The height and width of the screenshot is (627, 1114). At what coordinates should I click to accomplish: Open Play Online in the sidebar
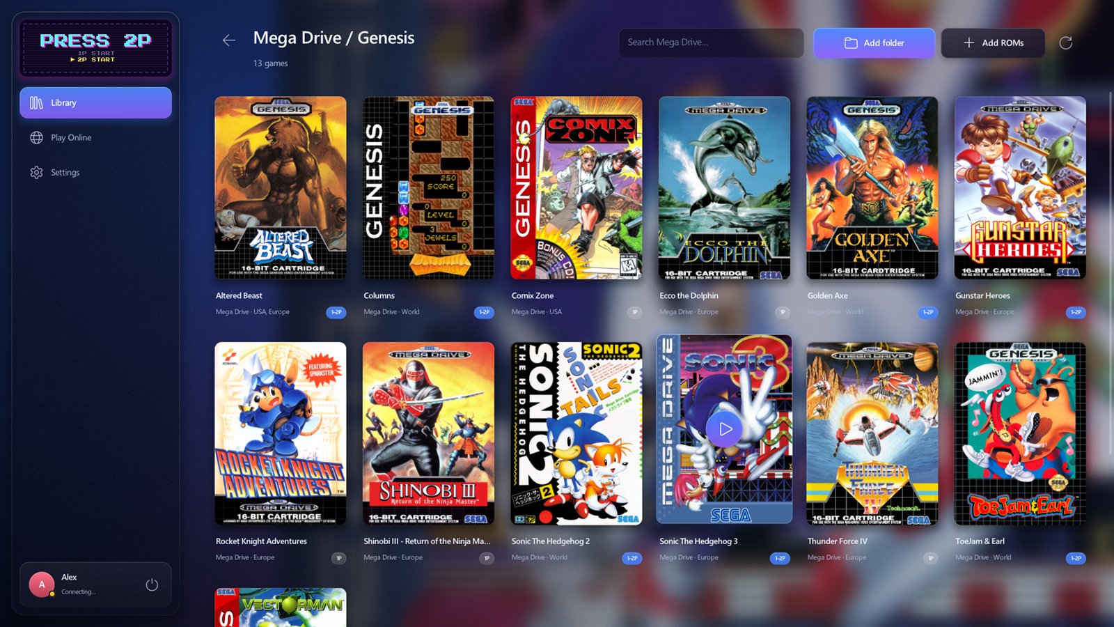pyautogui.click(x=95, y=137)
